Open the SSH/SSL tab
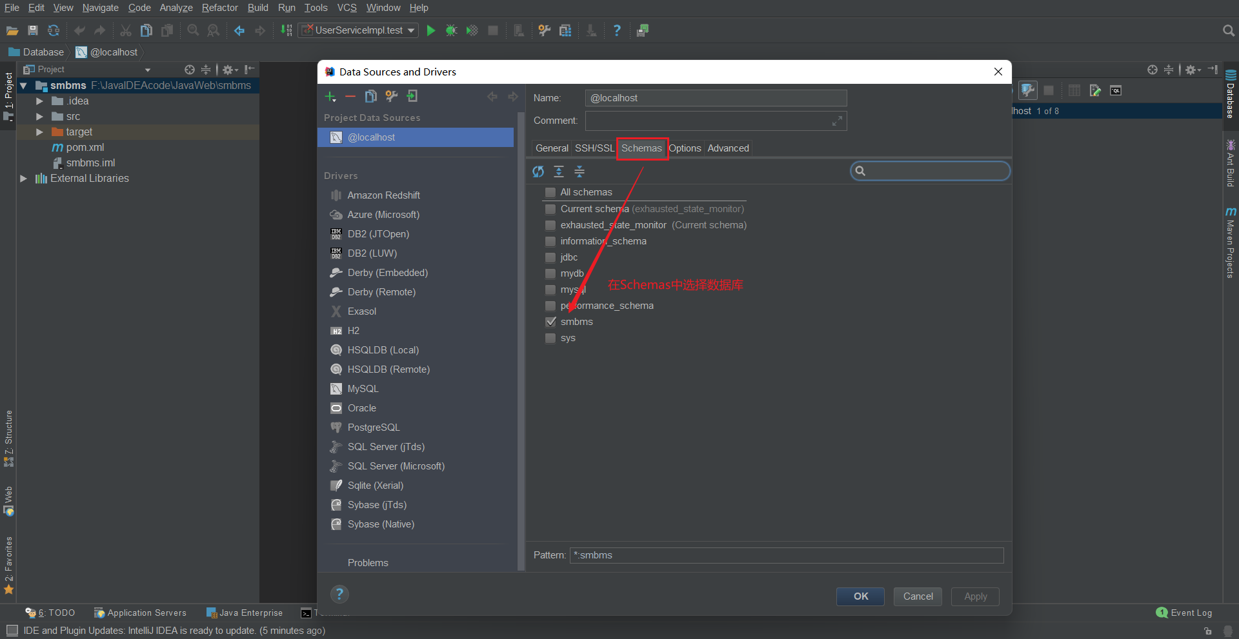Screen dimensions: 1239x639 (594, 148)
